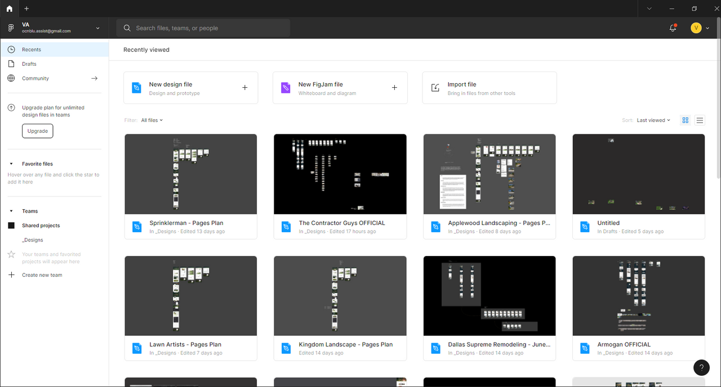
Task: Open a new tab with plus icon
Action: [26, 8]
